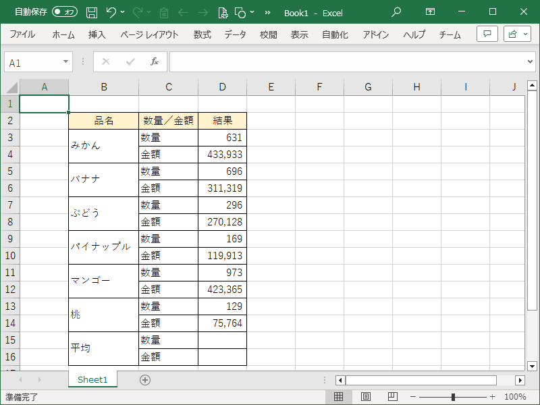540x405 pixels.
Task: Open the Redo history dropdown arrow
Action: [148, 12]
